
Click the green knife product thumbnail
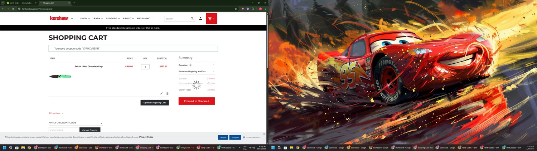point(60,76)
